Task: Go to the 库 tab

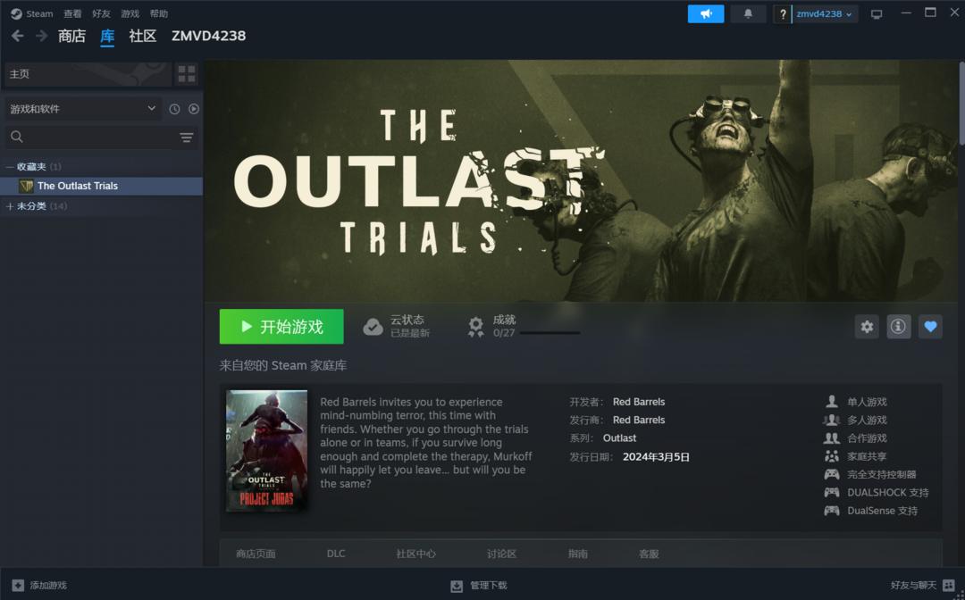Action: tap(107, 37)
